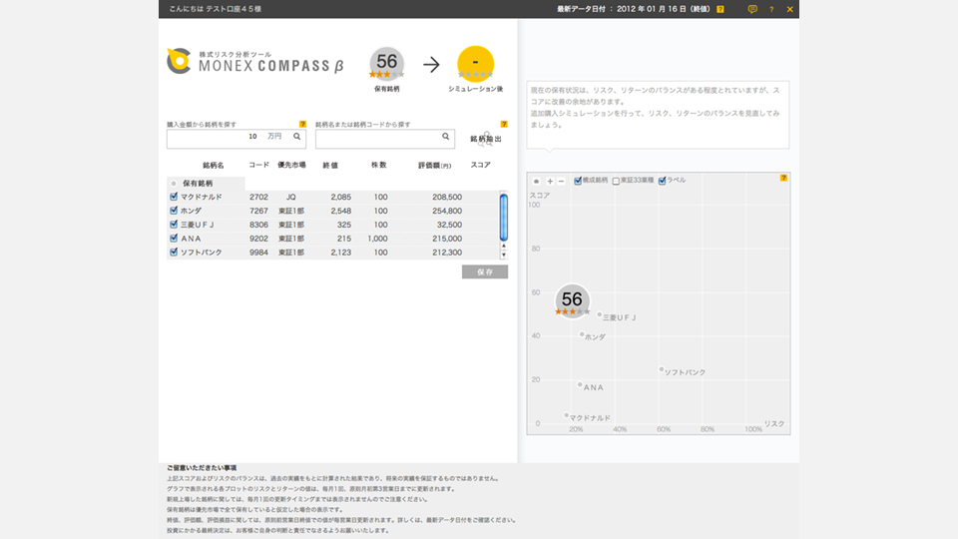Click the 254,800 valuation cell
Image resolution: width=958 pixels, height=539 pixels.
click(x=447, y=211)
